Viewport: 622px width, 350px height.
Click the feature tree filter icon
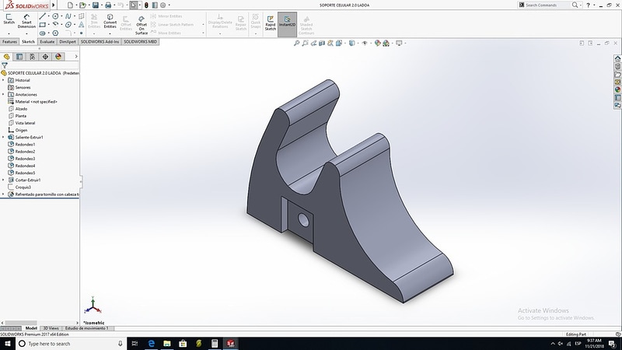click(5, 65)
